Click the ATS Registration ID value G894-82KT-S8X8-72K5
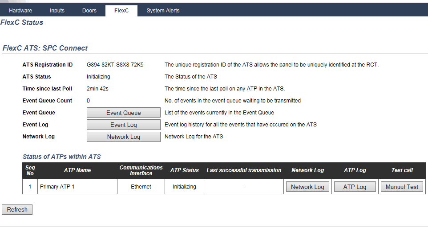This screenshot has height=228, width=428. (x=115, y=65)
